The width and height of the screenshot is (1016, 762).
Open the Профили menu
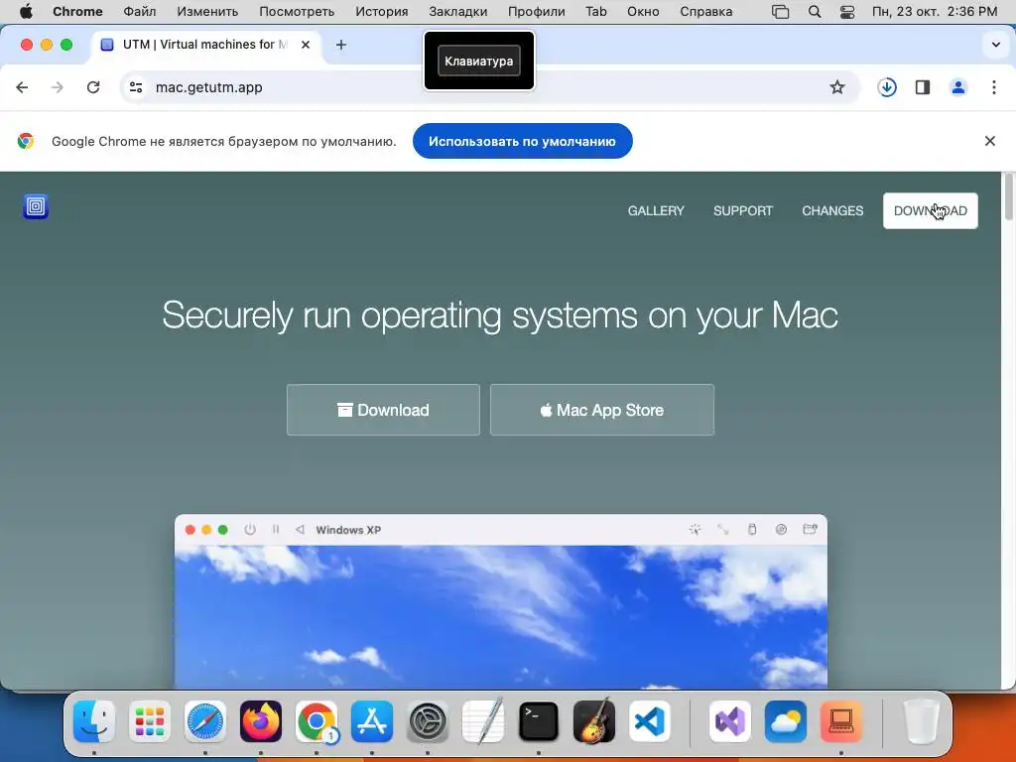click(x=537, y=12)
